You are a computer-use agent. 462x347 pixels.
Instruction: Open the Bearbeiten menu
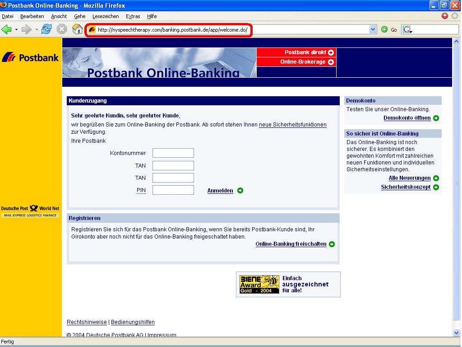pos(32,16)
